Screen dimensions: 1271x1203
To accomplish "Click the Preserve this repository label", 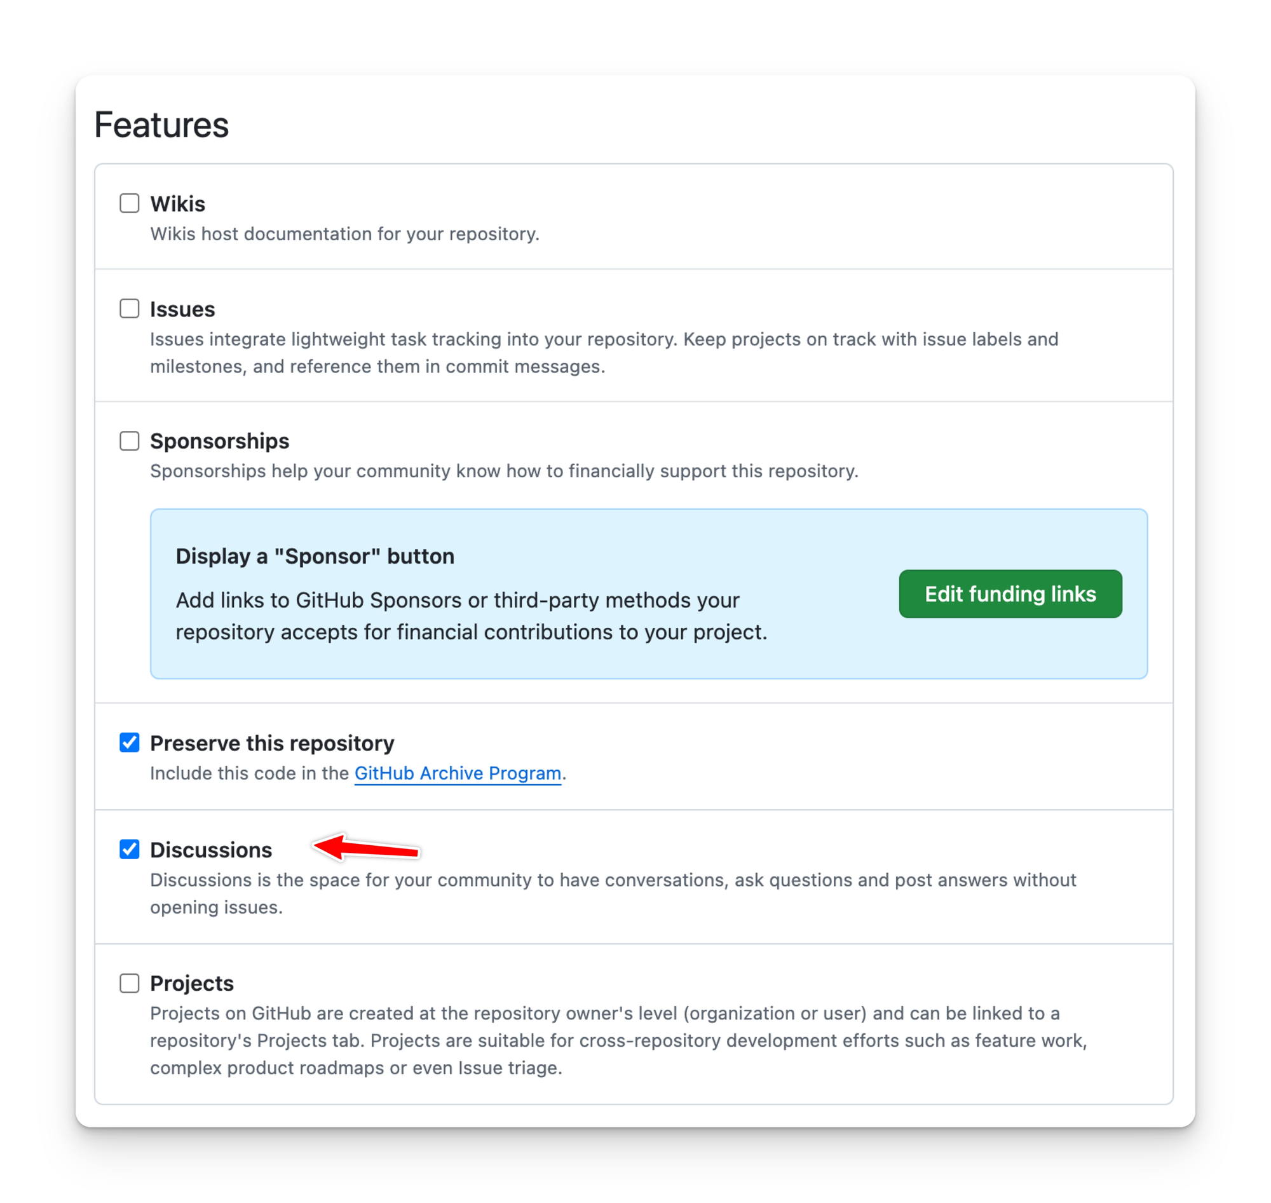I will 272,744.
